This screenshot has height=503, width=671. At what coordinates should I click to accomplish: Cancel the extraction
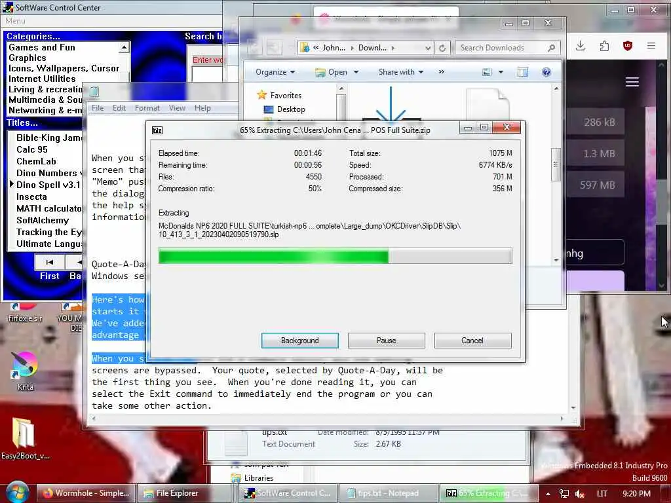[x=472, y=341]
